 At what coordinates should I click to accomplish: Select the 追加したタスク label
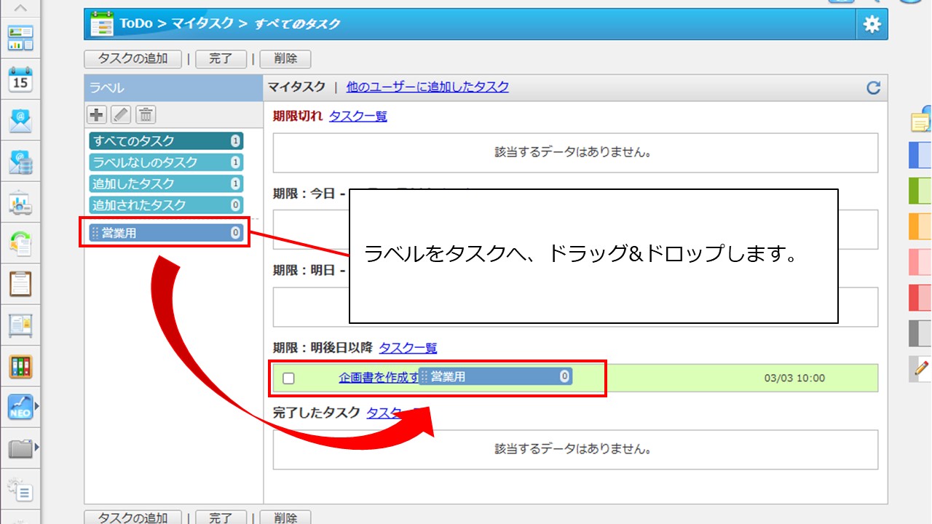click(x=166, y=183)
